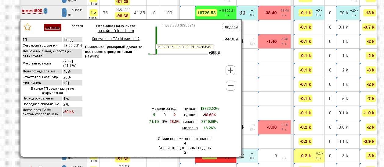Click Количество ПАММ-счетов: 2 link
The image size is (384, 167).
[115, 39]
